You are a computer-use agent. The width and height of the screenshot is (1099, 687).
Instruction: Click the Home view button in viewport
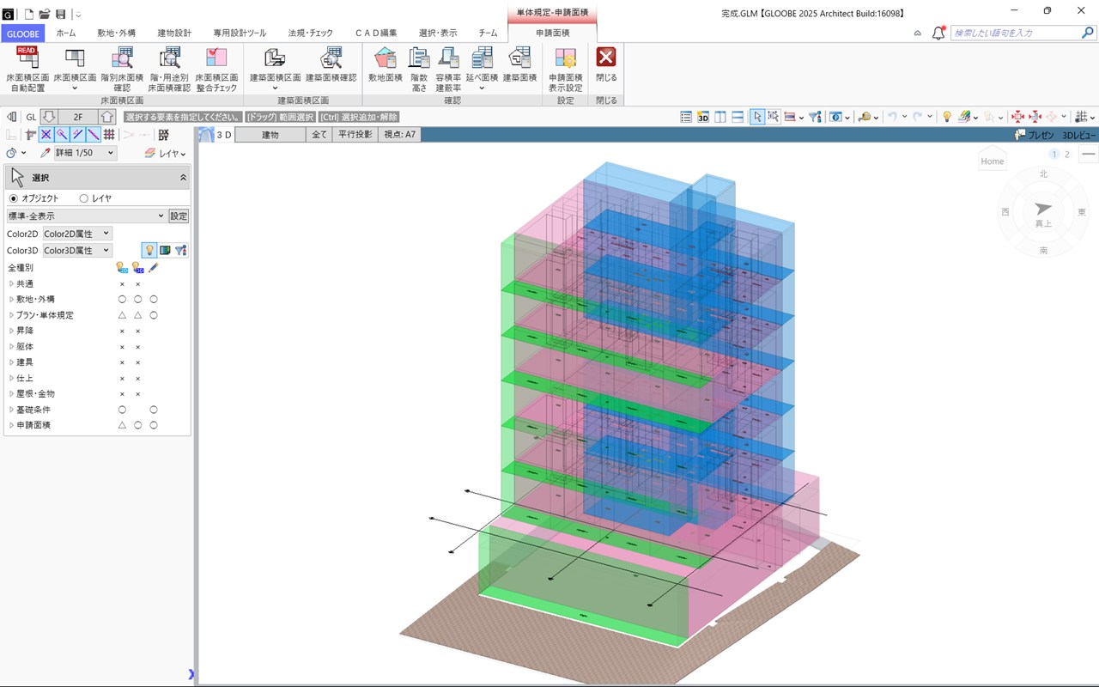993,161
